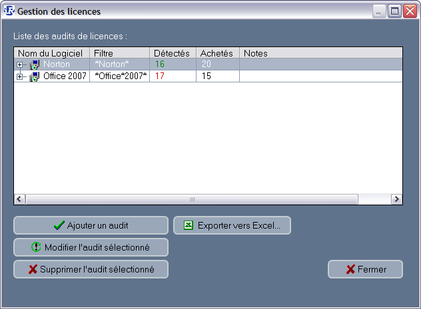The image size is (421, 309).
Task: Click the application logo in title bar
Action: click(x=9, y=11)
